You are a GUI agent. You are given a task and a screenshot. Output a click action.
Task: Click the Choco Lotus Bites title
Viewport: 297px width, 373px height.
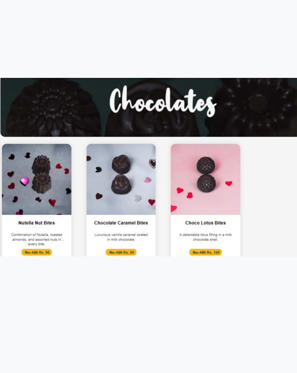click(x=205, y=223)
